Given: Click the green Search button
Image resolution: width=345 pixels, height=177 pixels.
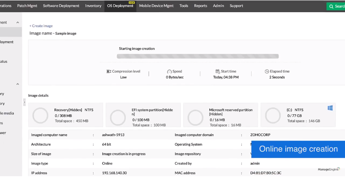Looking at the screenshot, I should click(336, 6).
